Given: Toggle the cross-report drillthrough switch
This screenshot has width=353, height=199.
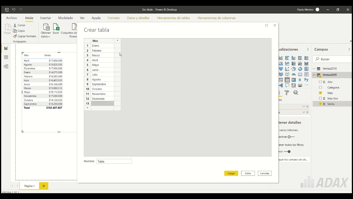Looking at the screenshot, I should point(291,137).
